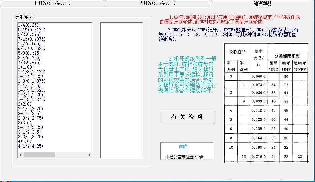Select 1/4(0.25) in the standard series list

28,25
